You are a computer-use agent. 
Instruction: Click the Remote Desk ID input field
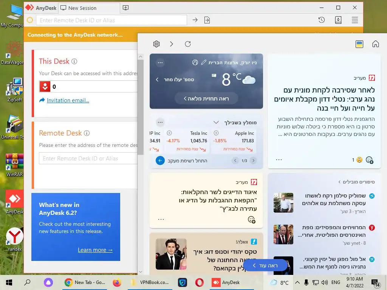88,158
